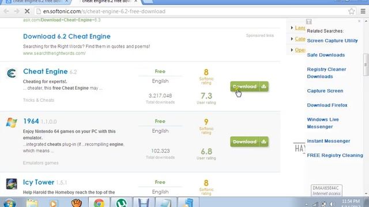Click the baseball glove taskbar icon
The height and width of the screenshot is (207, 369).
[x=77, y=203]
